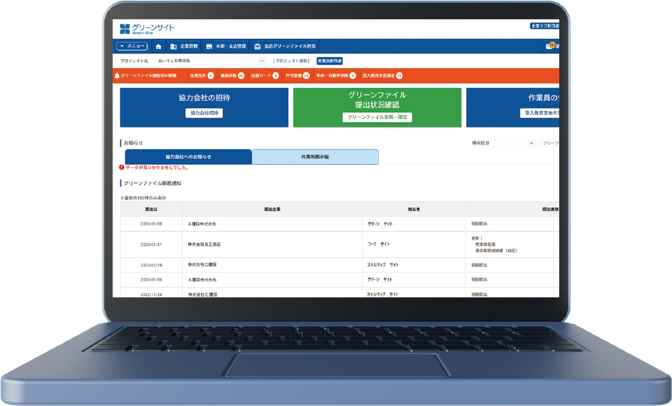This screenshot has width=672, height=406.
Task: Click グリーンファイル受領・確認 button
Action: pos(377,117)
